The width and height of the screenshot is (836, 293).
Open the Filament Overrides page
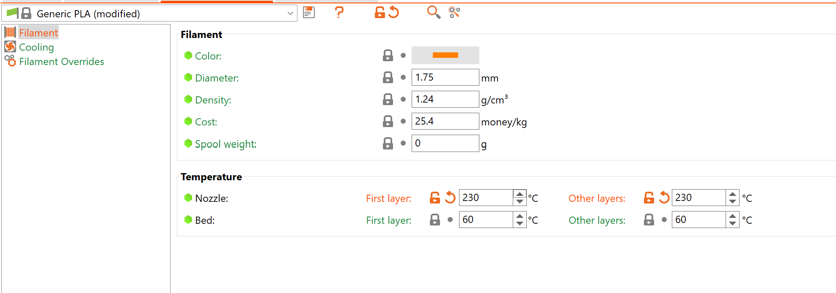point(61,61)
